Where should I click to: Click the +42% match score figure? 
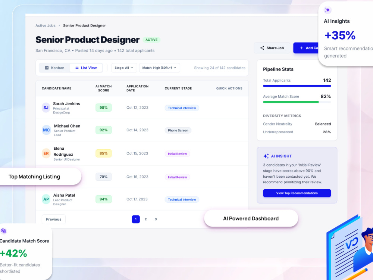click(x=13, y=253)
